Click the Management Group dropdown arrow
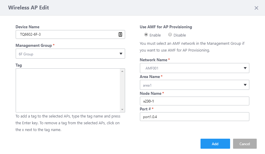The width and height of the screenshot is (265, 154). tap(121, 54)
